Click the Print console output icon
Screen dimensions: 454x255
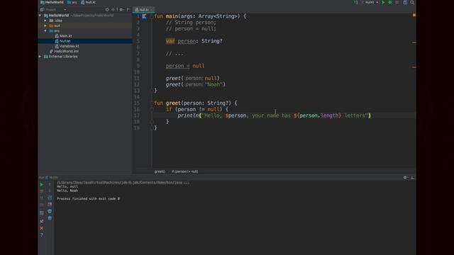tap(50, 211)
